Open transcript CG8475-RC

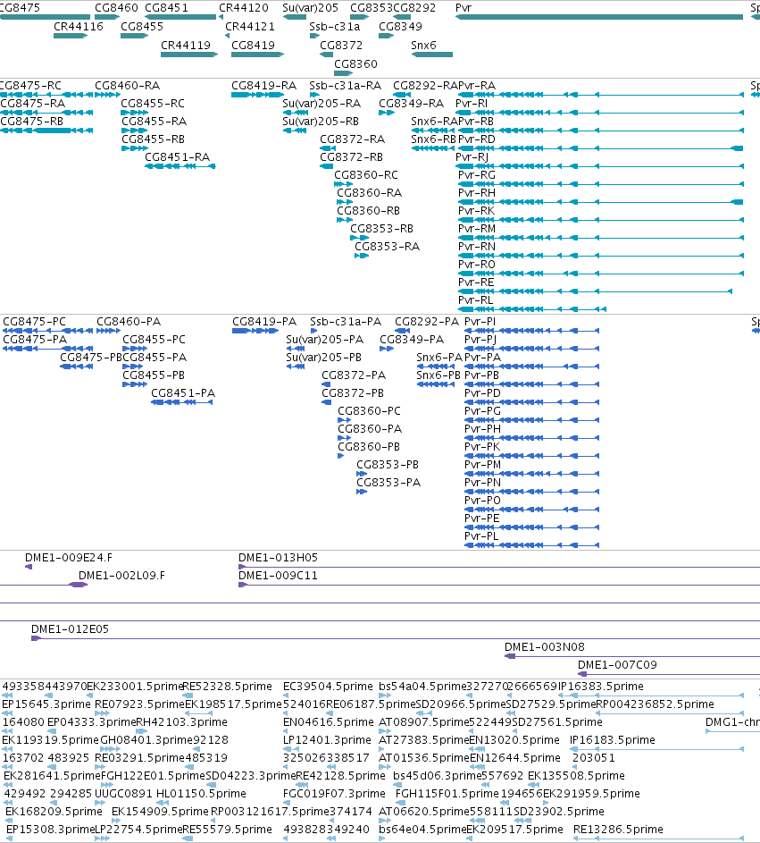(46, 95)
